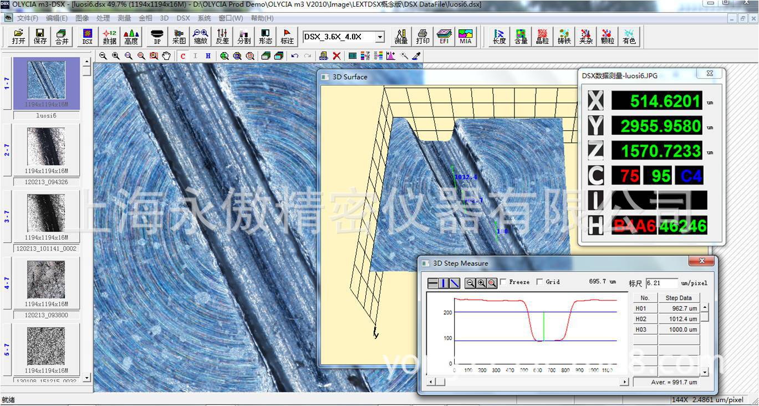Viewport: 759px width, 406px height.
Task: Click the 有色 (Non-ferrous) analysis button
Action: point(629,37)
